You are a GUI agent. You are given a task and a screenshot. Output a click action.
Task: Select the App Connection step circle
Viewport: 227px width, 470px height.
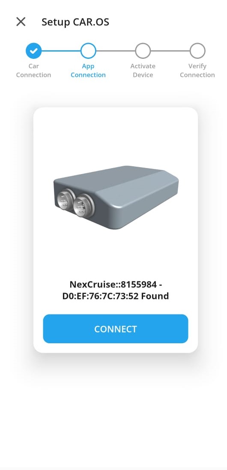(88, 51)
